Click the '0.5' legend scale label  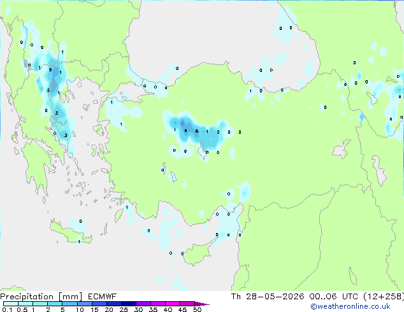tap(22, 309)
